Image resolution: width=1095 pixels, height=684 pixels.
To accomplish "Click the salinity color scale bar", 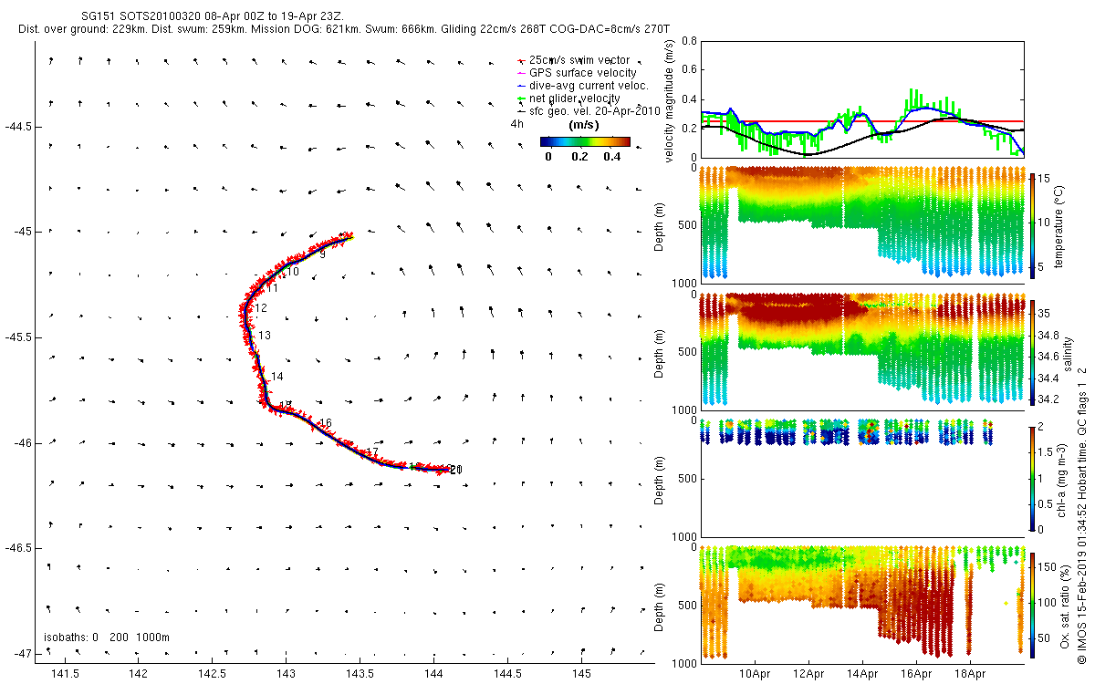I will 1033,351.
